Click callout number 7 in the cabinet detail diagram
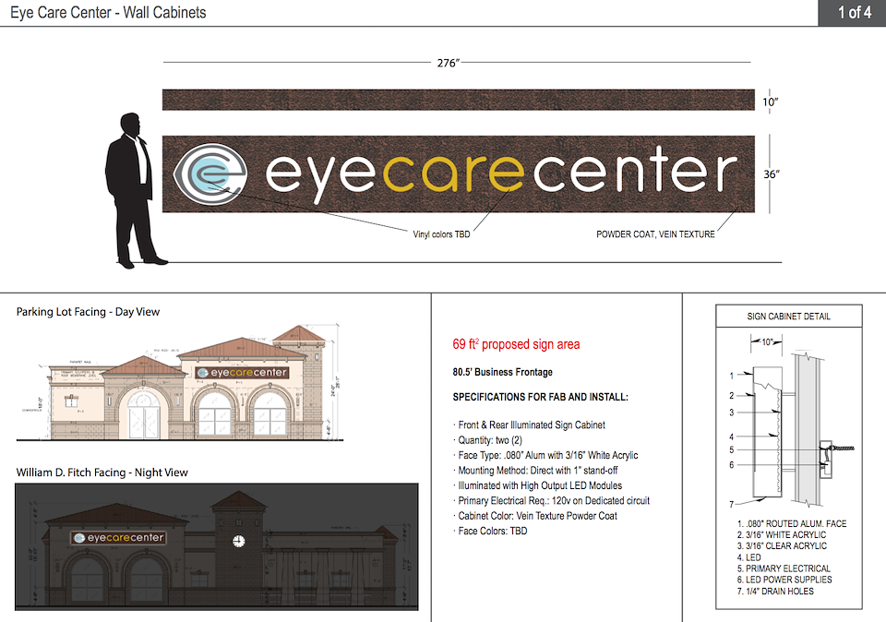The height and width of the screenshot is (622, 886). 732,504
